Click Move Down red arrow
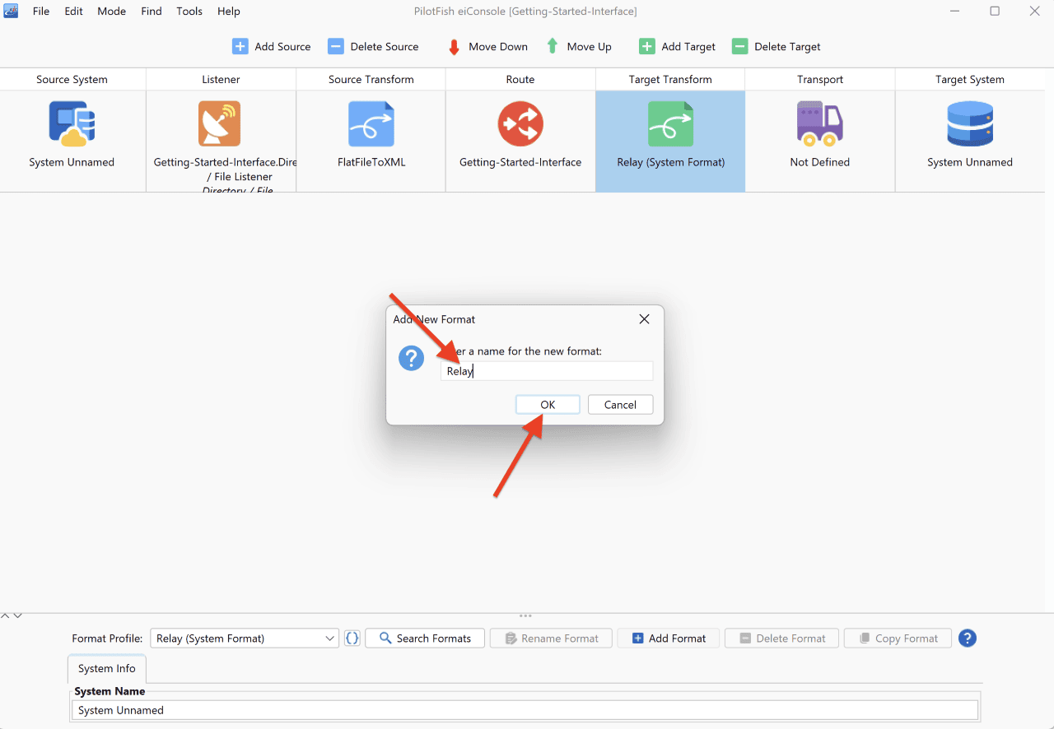Viewport: 1054px width, 729px height. [x=454, y=47]
